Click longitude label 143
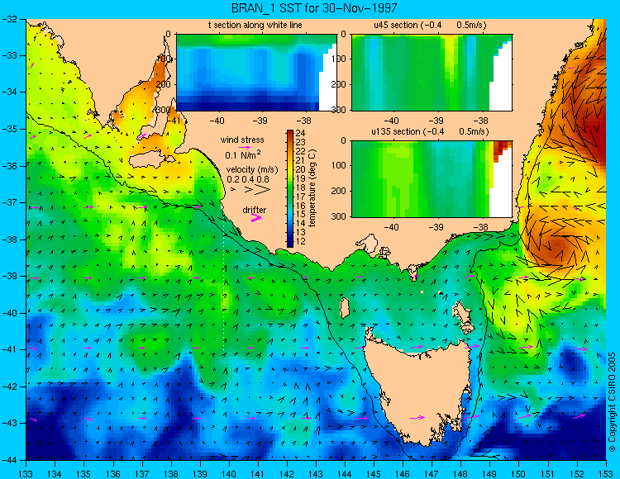 [x=316, y=473]
